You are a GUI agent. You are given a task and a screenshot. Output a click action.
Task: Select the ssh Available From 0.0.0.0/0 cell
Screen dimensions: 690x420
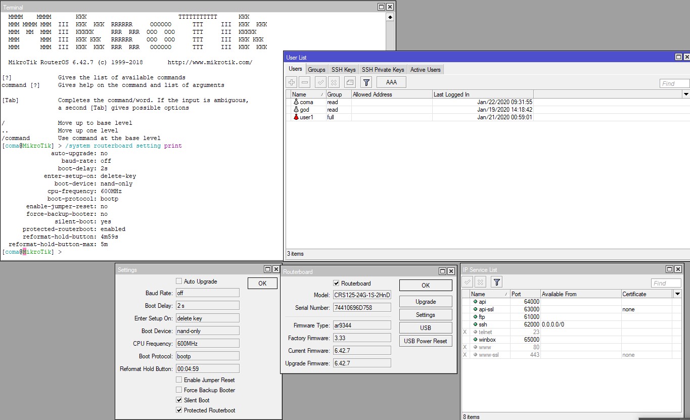click(x=581, y=324)
